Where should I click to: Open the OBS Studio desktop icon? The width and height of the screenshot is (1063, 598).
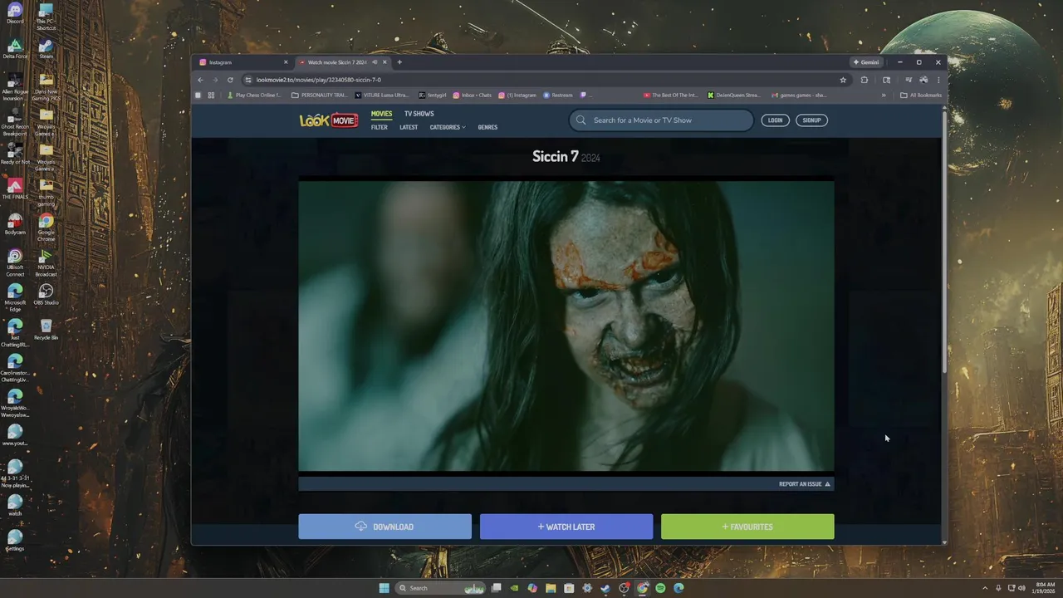coord(46,294)
